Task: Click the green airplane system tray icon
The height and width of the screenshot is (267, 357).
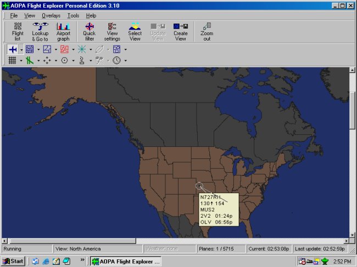Action: [x=325, y=262]
